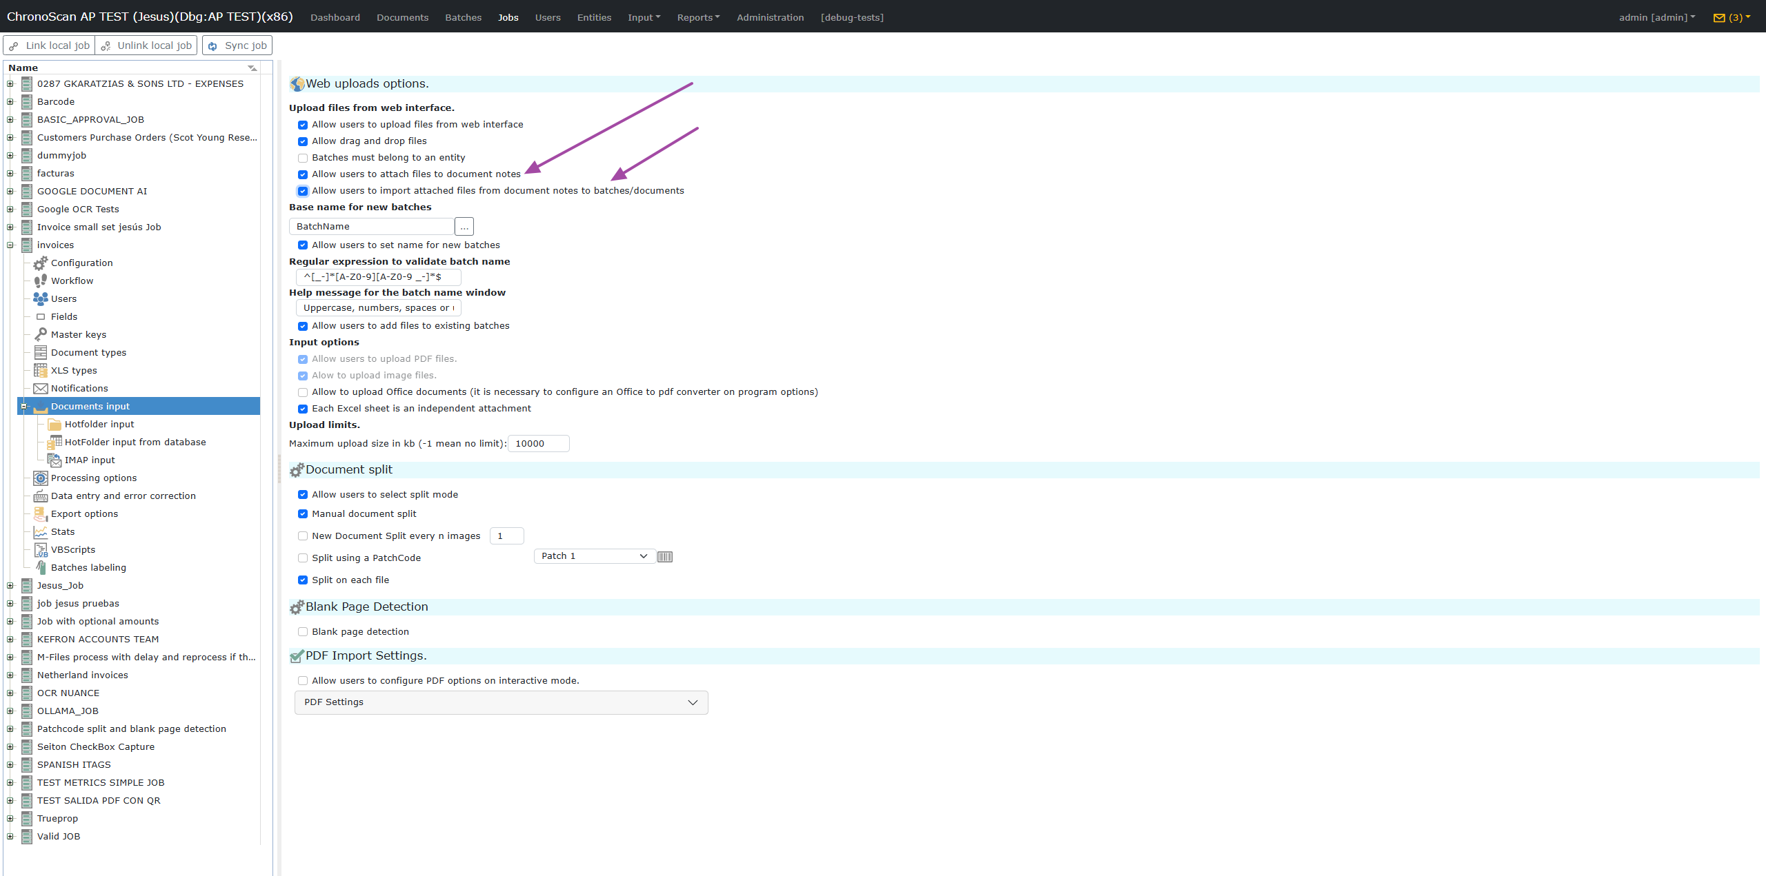
Task: Disable Allow drag and drop files
Action: pos(303,141)
